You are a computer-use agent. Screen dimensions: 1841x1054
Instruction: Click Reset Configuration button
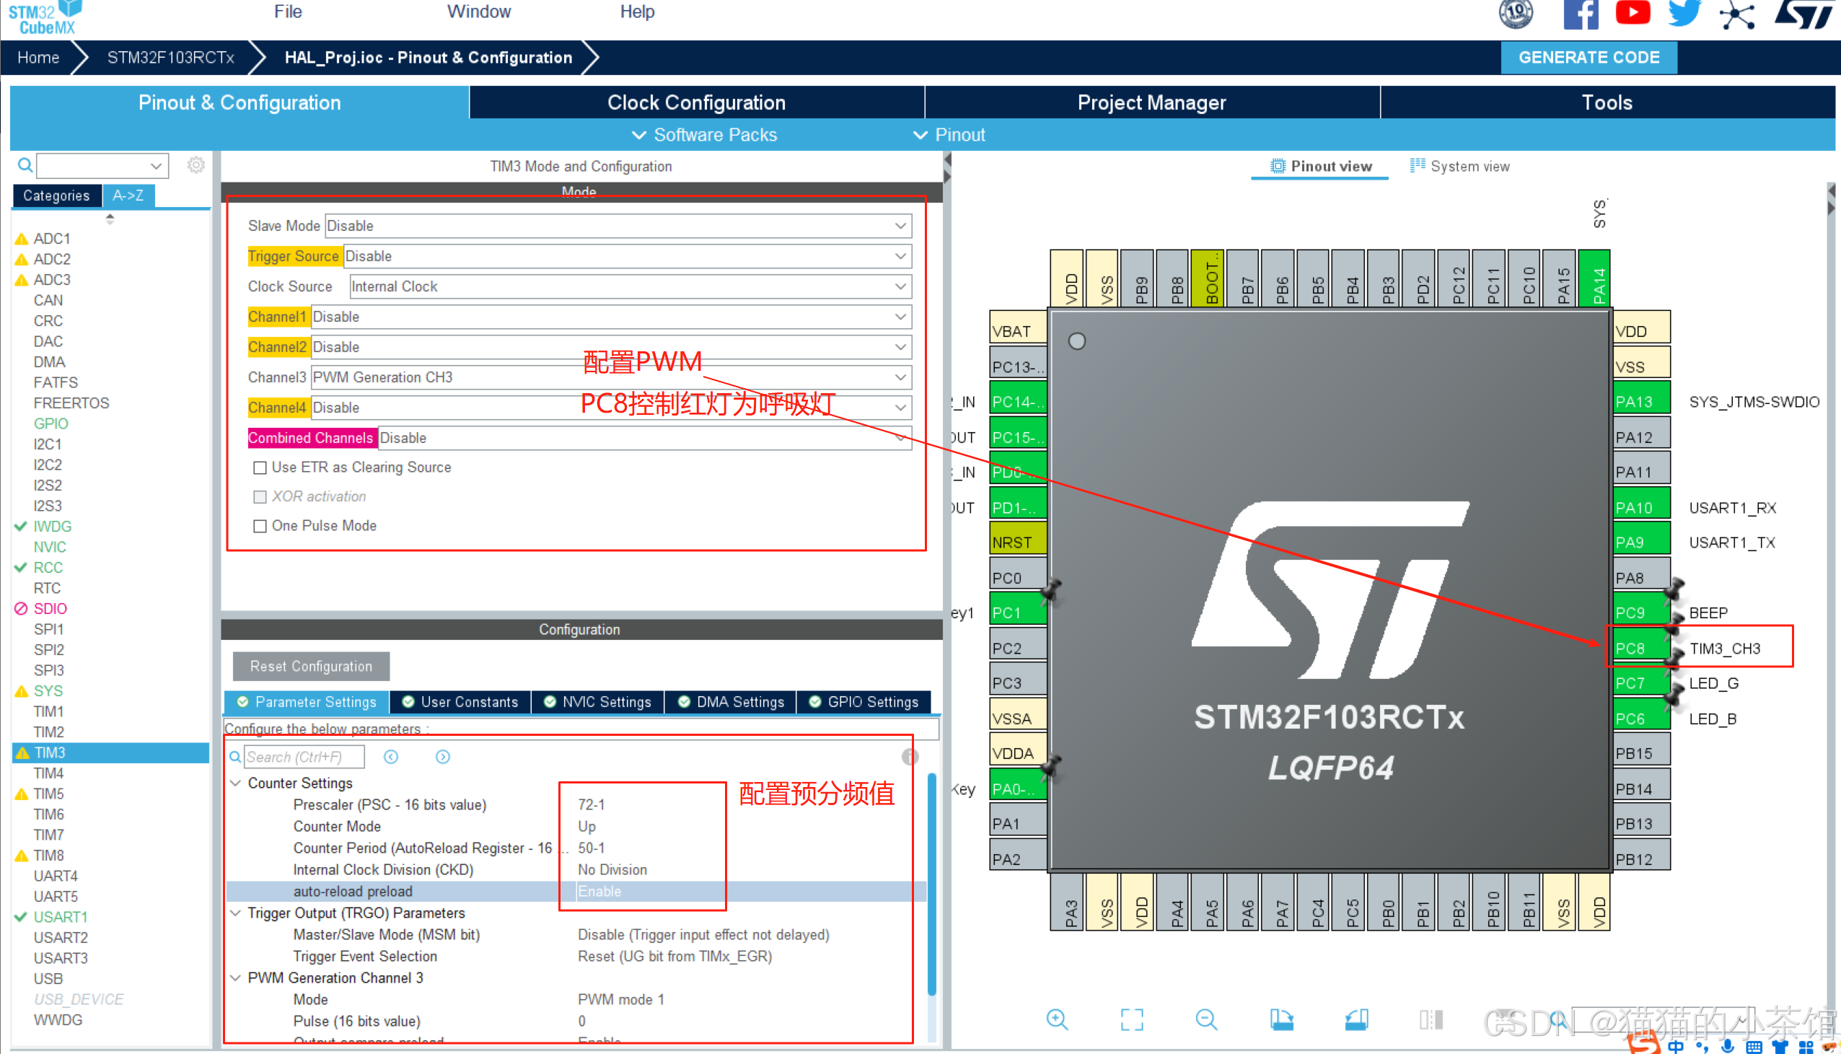pos(311,666)
